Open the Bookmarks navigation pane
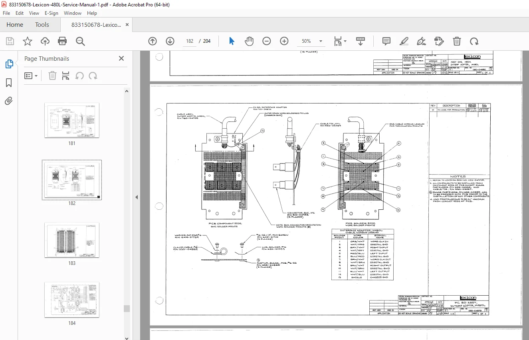The width and height of the screenshot is (529, 340). coord(9,83)
